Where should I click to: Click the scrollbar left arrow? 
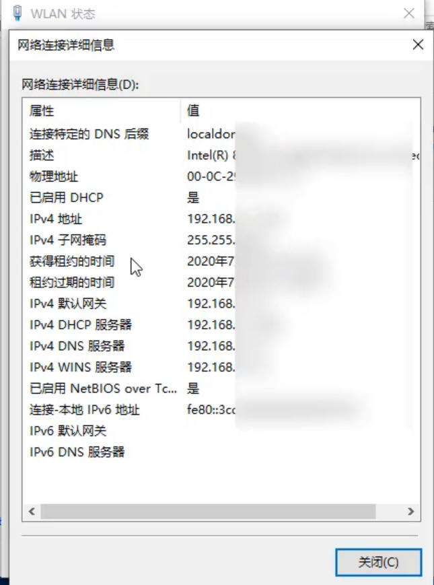(x=32, y=511)
